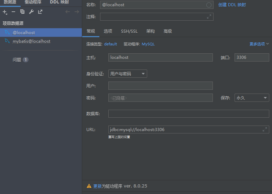
Task: Open the 身份验证 dropdown
Action: pos(128,74)
